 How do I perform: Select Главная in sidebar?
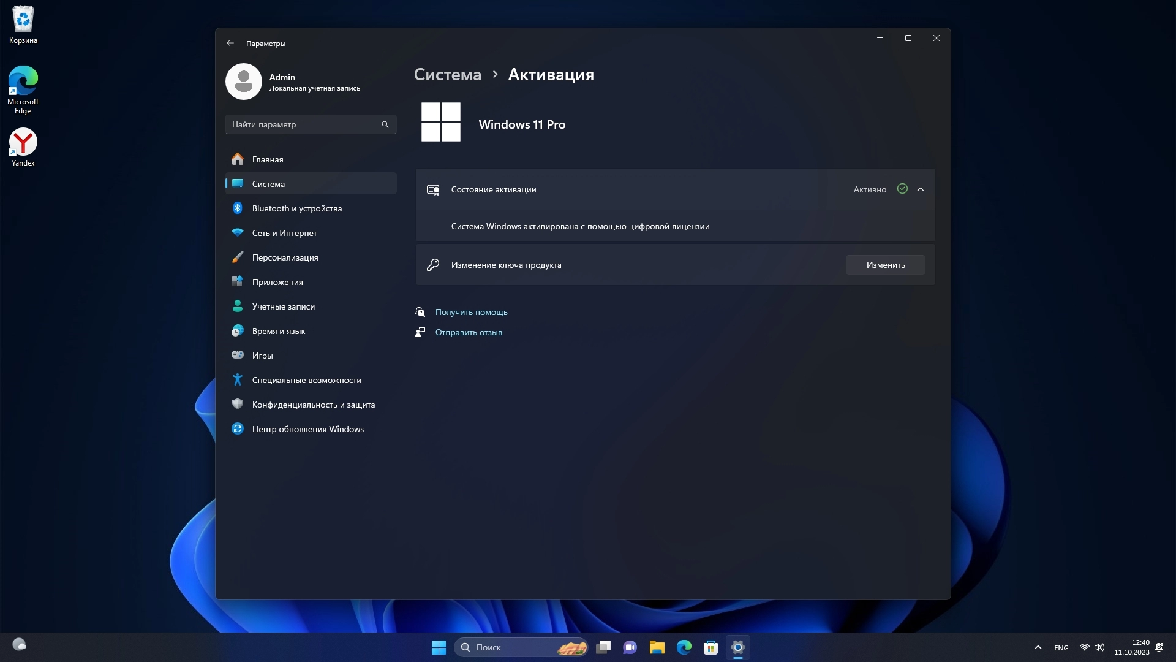tap(268, 159)
